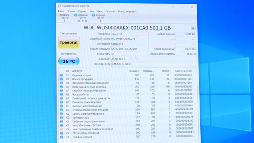Click status icon for Переназначенные сектора row
This screenshot has height=143, width=254.
click(x=61, y=87)
